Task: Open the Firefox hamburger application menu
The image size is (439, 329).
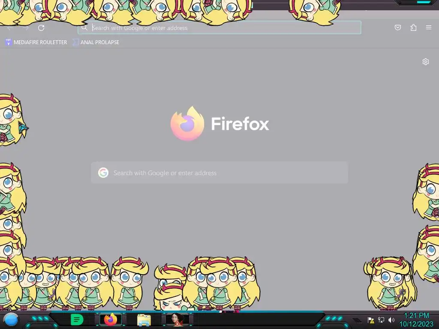Action: (x=429, y=27)
